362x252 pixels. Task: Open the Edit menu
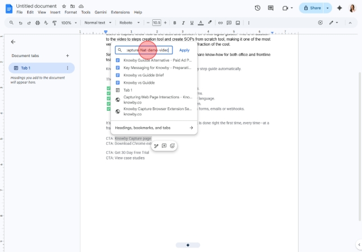[30, 12]
